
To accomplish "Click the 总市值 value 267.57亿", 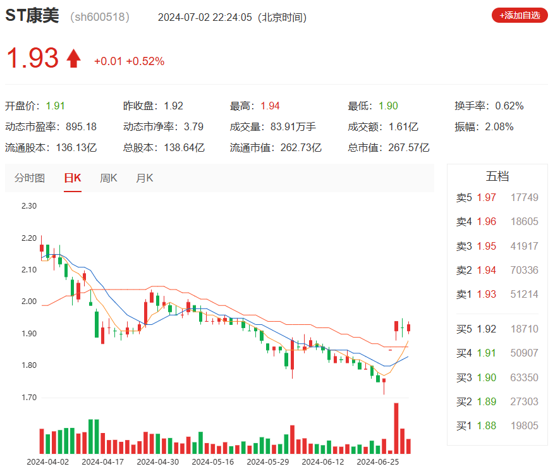I will [x=409, y=147].
